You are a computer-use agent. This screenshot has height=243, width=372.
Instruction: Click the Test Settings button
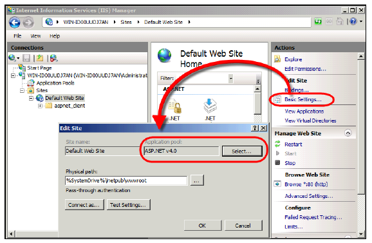click(128, 205)
